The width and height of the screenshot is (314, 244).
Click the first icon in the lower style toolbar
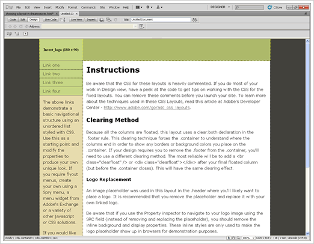point(9,34)
